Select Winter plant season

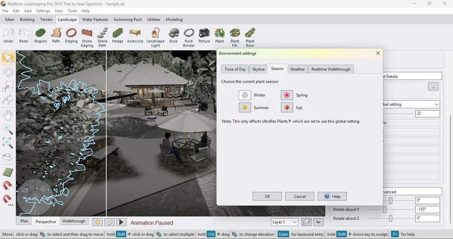245,95
